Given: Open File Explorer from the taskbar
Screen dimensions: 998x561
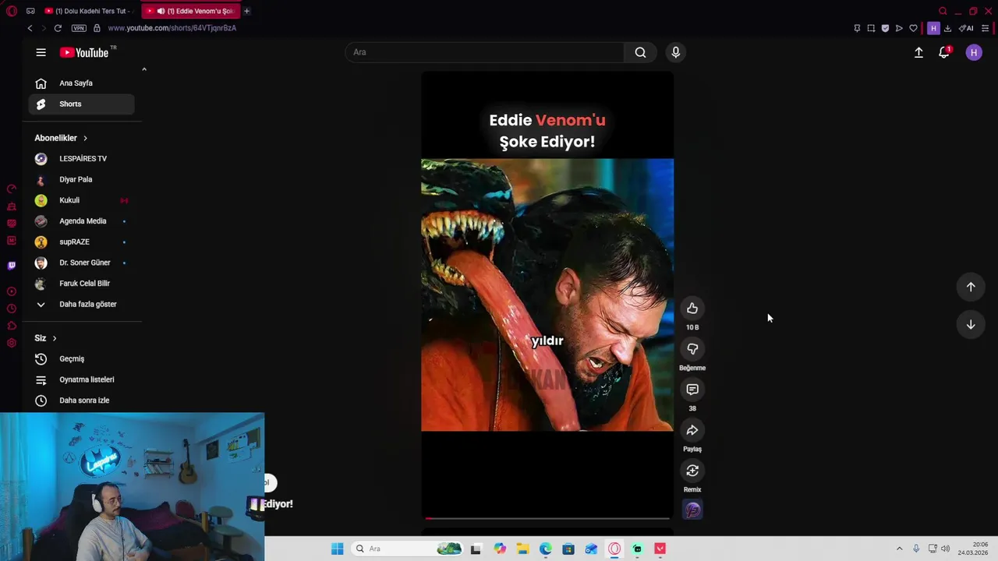Looking at the screenshot, I should tap(522, 549).
